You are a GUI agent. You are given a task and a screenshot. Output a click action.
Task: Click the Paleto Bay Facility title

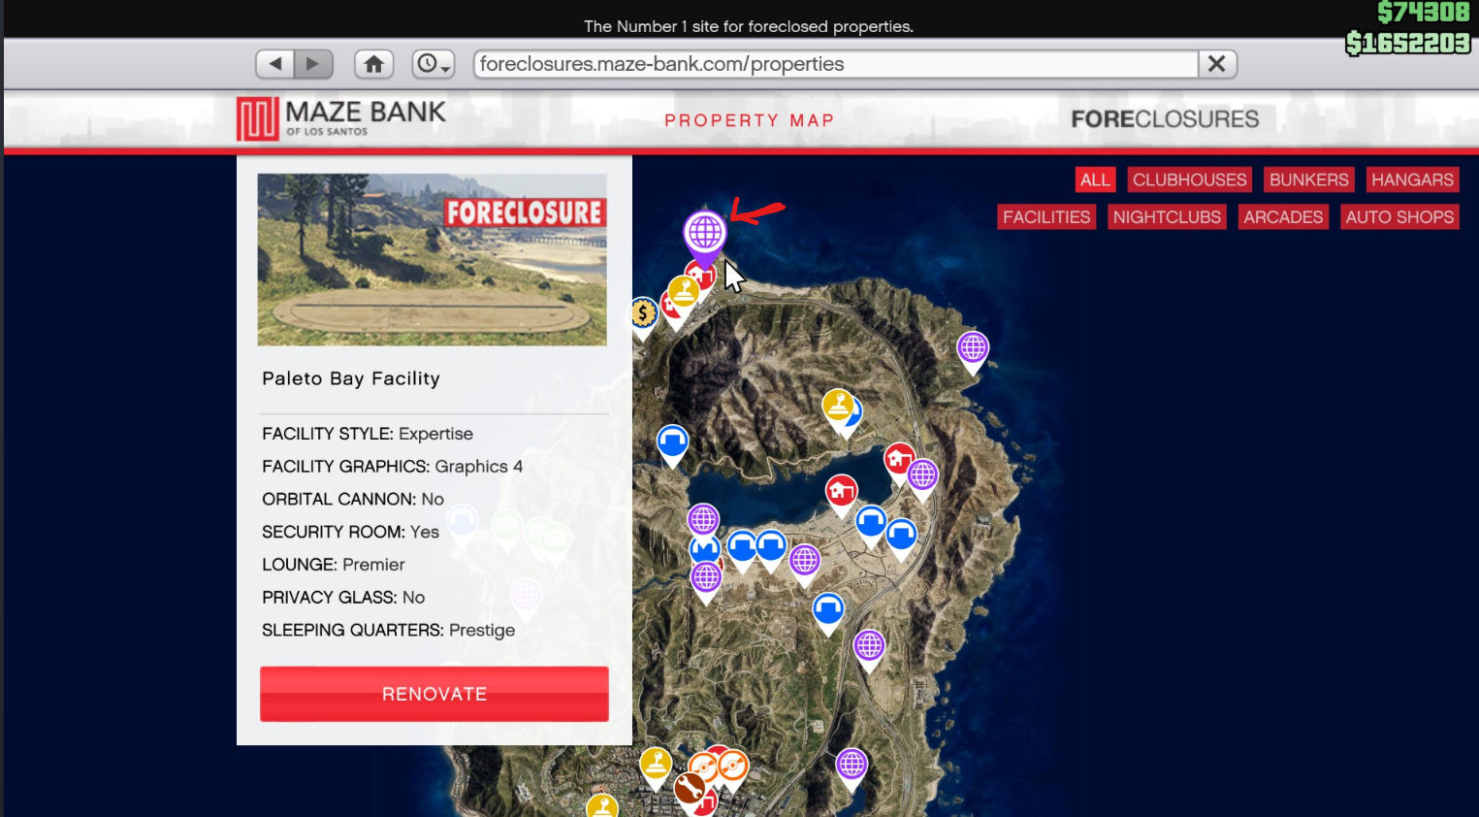pos(351,378)
